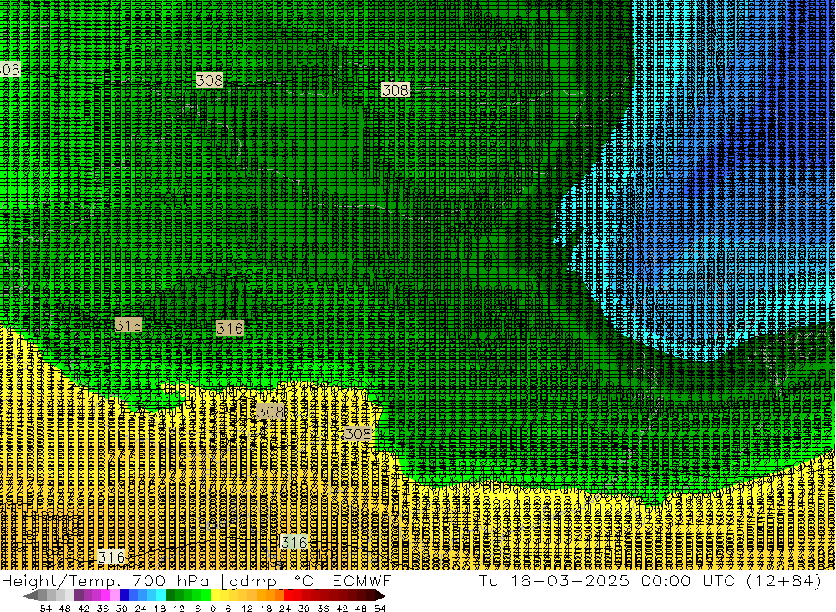Click the '42' legend value
836x612 pixels.
pos(342,609)
